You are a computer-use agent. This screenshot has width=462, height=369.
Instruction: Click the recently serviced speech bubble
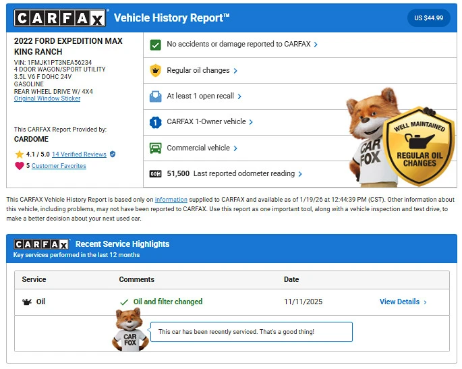point(252,332)
